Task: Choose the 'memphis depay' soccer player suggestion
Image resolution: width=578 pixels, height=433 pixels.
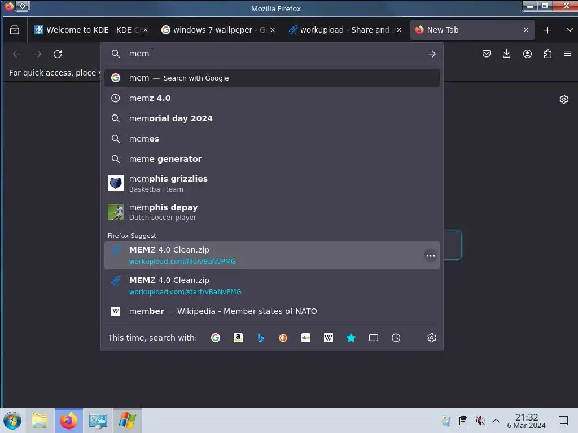Action: coord(272,212)
